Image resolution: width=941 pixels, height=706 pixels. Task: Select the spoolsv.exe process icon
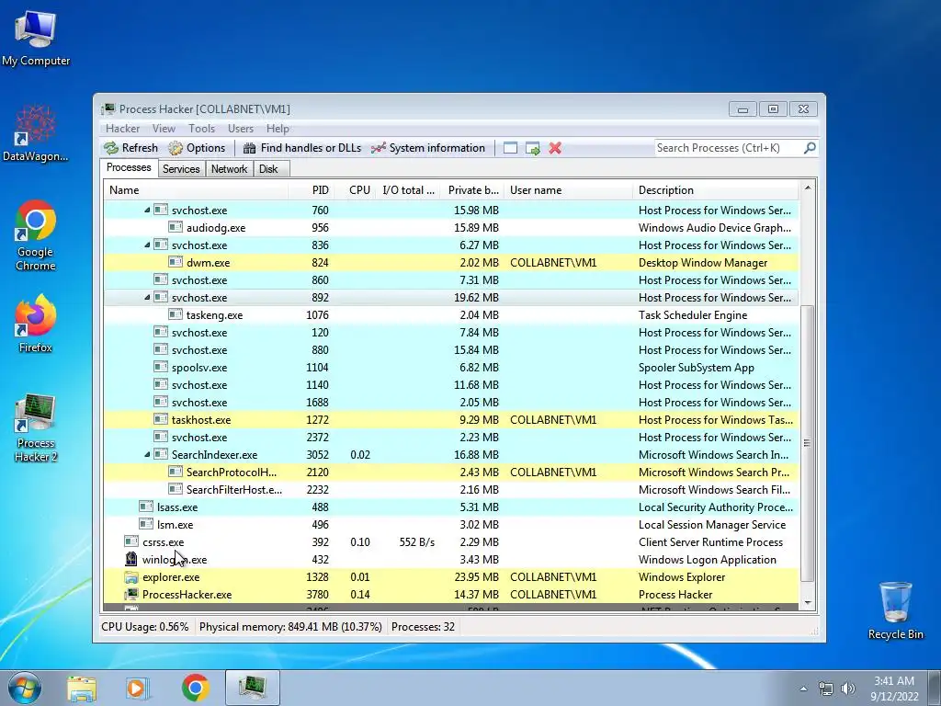[x=160, y=367]
